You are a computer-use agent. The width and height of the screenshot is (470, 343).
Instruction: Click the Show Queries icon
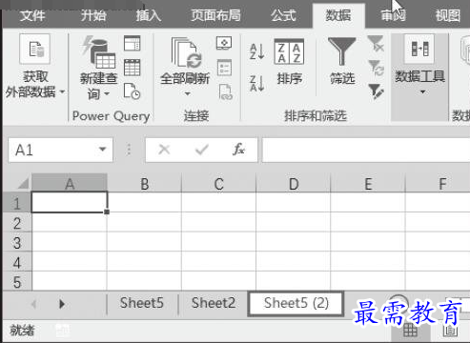(133, 43)
